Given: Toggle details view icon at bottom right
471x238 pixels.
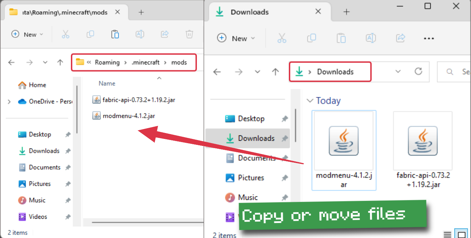Looking at the screenshot, I should 447,234.
